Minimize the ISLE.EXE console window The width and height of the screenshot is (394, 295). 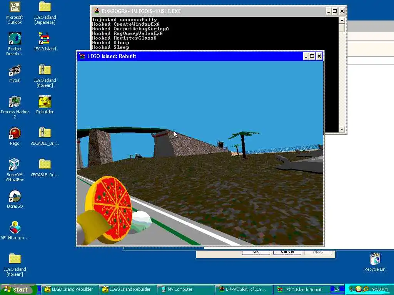(329, 11)
